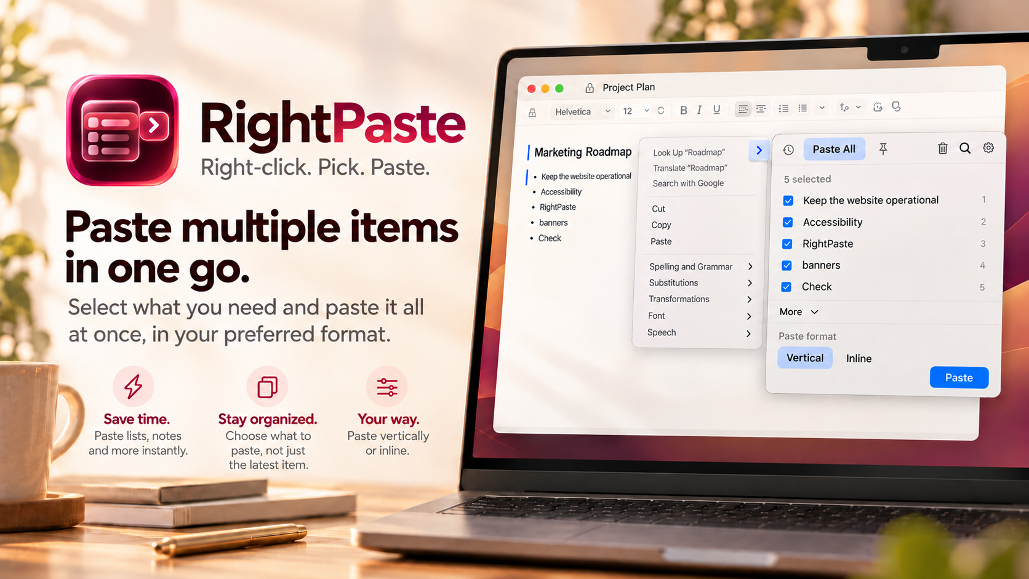Expand the Spelling and Grammar submenu

point(700,266)
